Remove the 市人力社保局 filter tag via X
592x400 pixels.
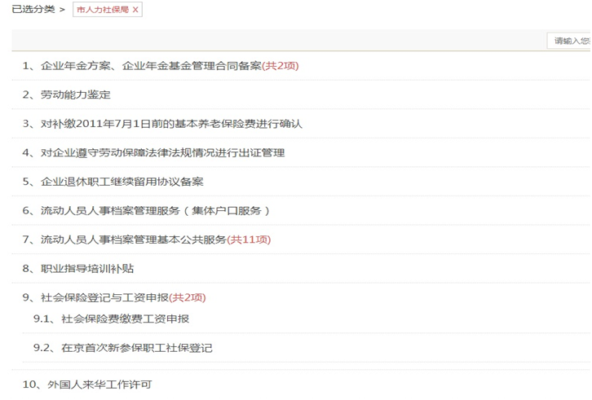135,10
